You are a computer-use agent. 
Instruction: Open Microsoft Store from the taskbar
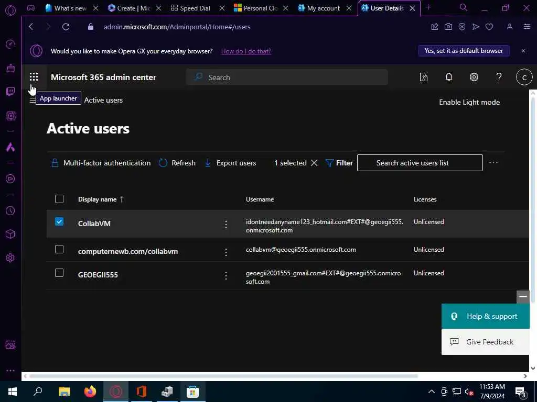pos(192,392)
